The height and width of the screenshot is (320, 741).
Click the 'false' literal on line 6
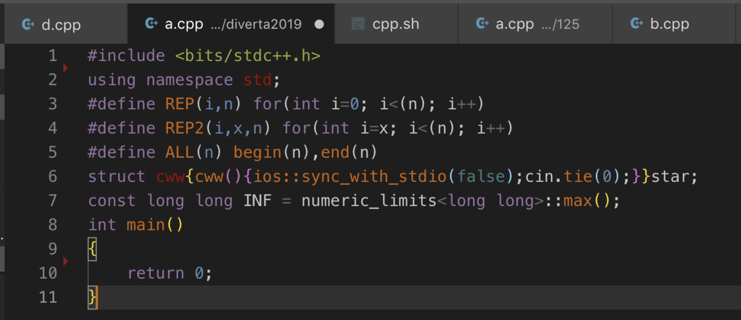coord(480,176)
